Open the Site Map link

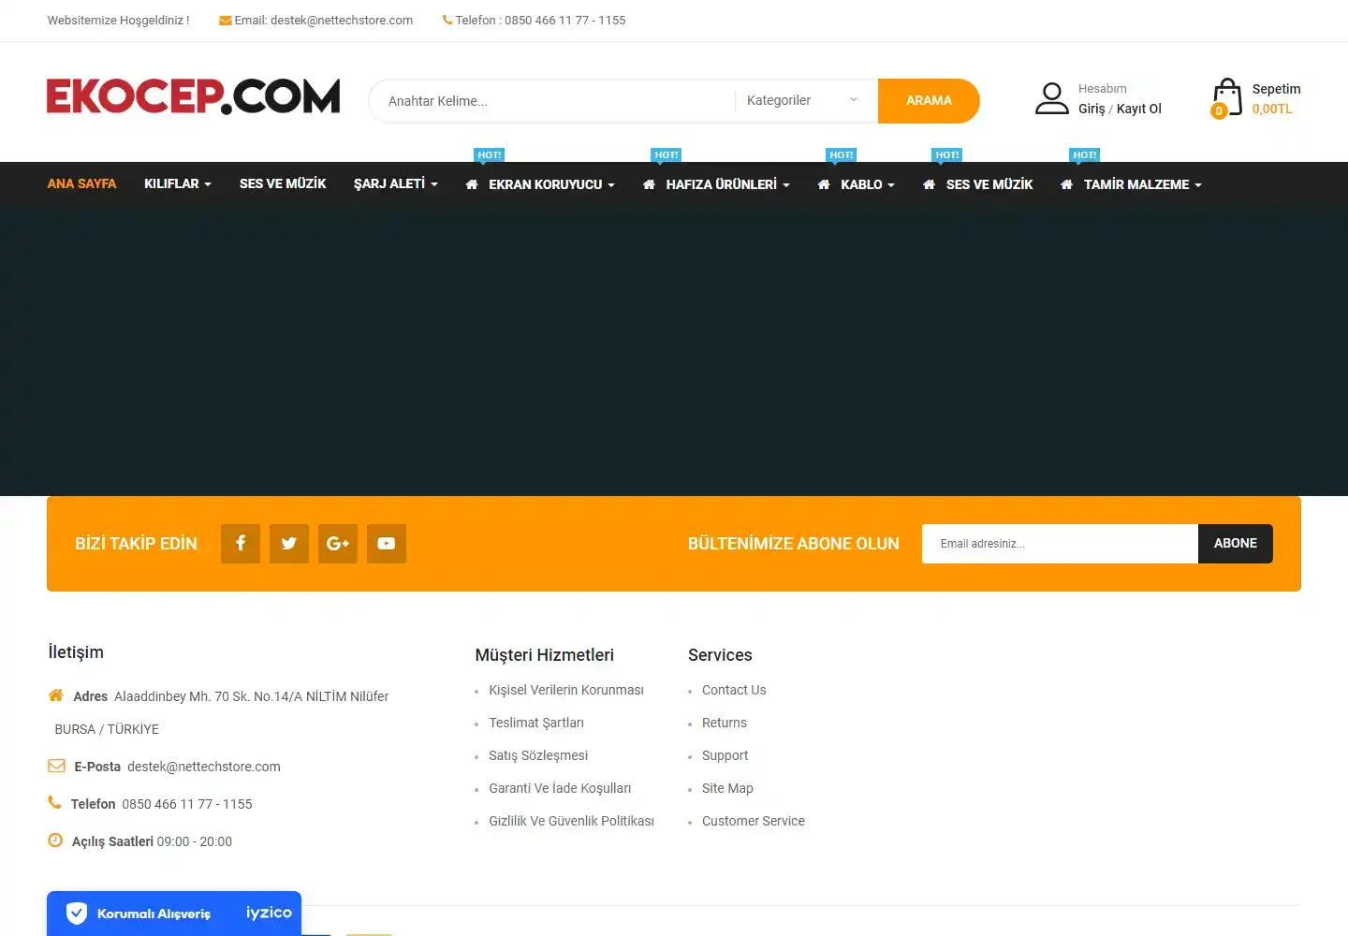coord(727,788)
